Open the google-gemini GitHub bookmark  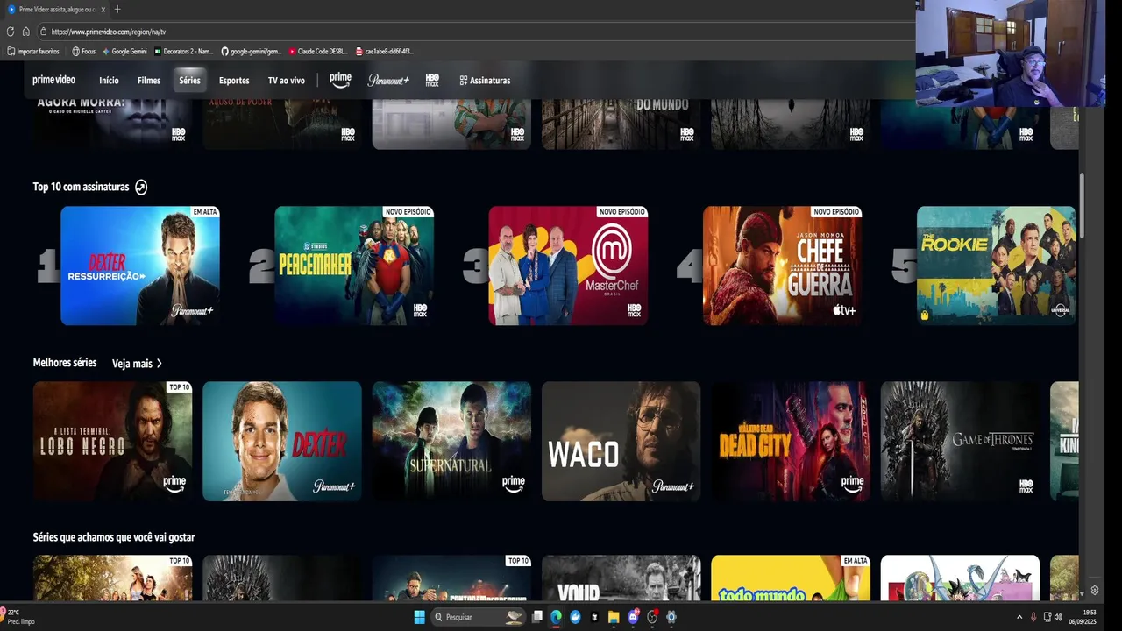[x=252, y=52]
